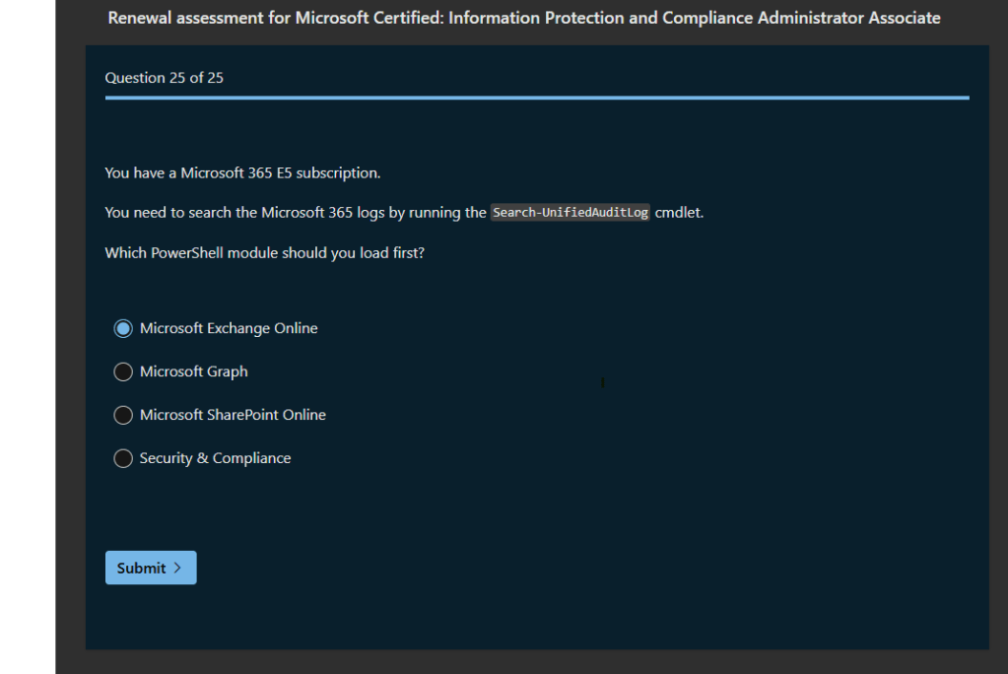This screenshot has width=1008, height=674.
Task: Click the green strip at left edge
Action: pyautogui.click(x=27, y=335)
